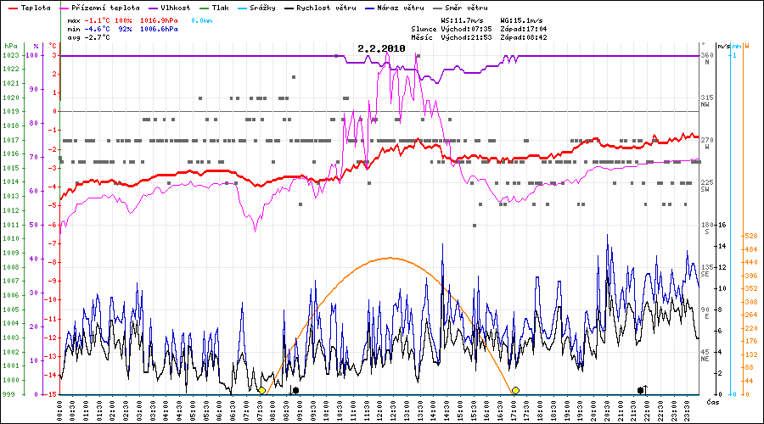
Task: Click the red Teplota legend line
Action: click(x=13, y=7)
